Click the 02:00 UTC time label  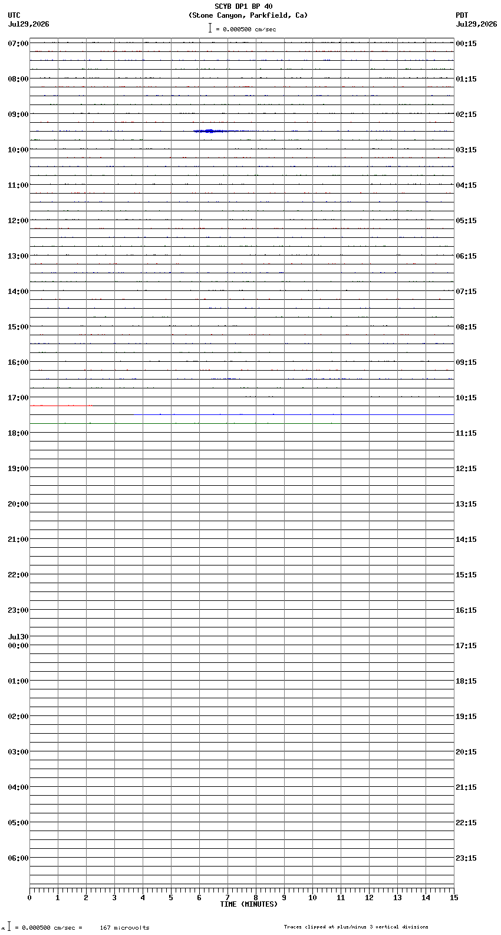pyautogui.click(x=18, y=717)
